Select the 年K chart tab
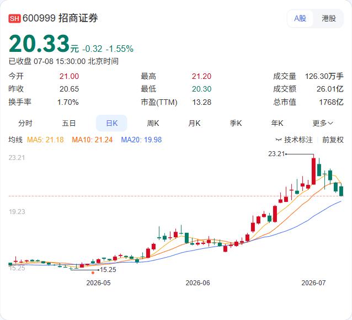The image size is (352, 320). coord(277,123)
